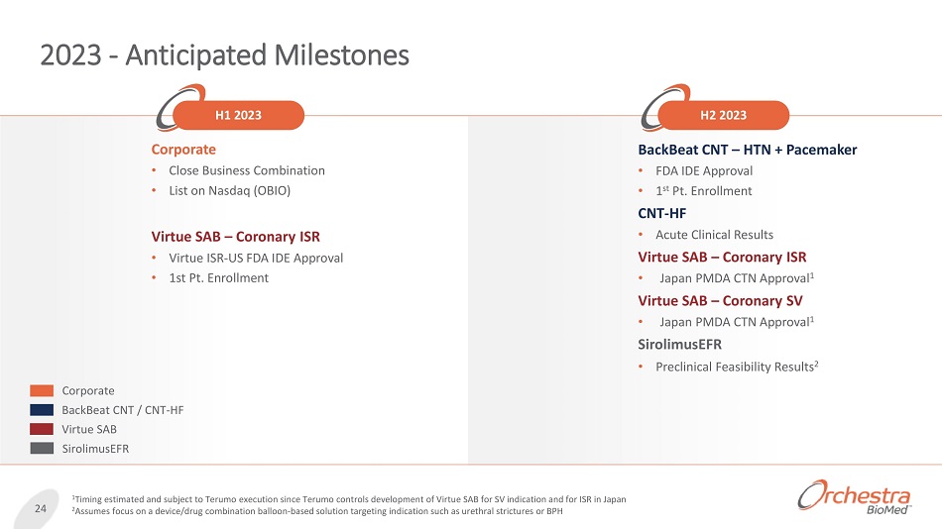The image size is (942, 529).
Task: Click the Terumo timing footnote text
Action: click(349, 498)
